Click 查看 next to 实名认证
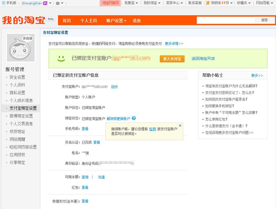This screenshot has height=209, width=276. [97, 142]
